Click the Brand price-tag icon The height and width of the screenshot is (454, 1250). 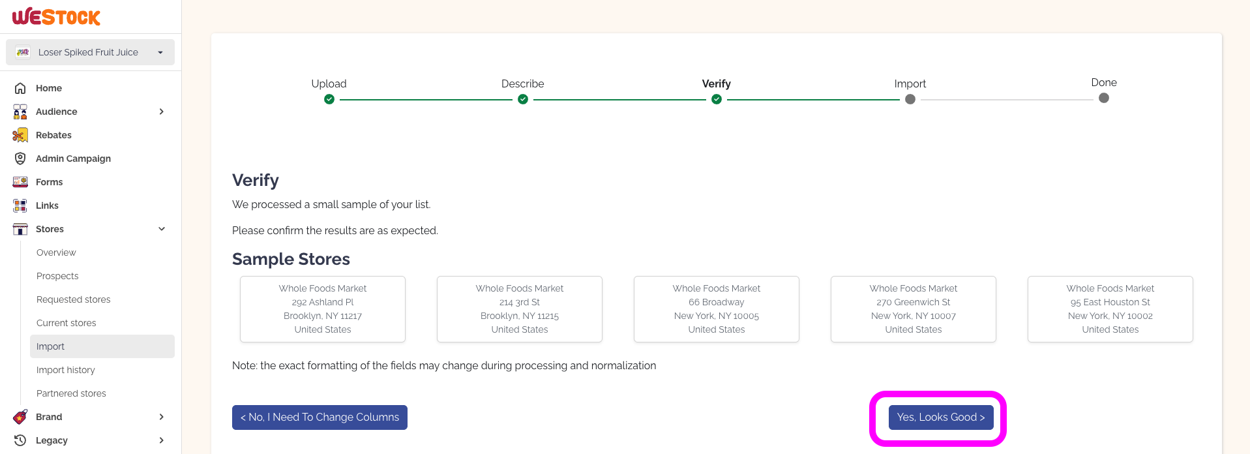point(20,417)
